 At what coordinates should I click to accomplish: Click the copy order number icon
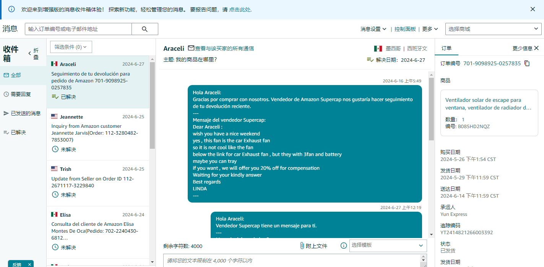point(527,63)
